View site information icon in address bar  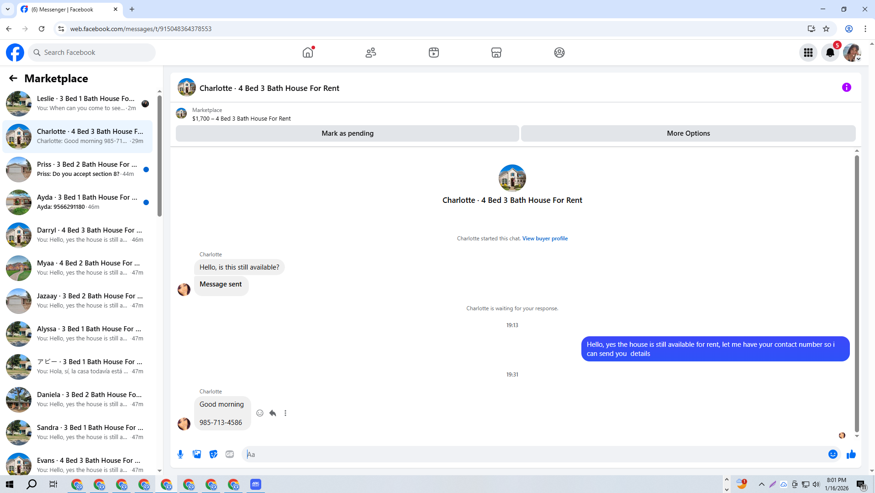[61, 29]
